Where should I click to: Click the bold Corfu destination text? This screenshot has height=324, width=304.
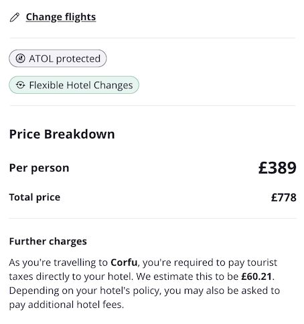[x=124, y=262]
